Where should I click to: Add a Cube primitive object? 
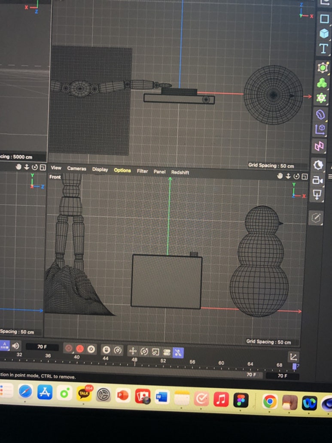324,34
